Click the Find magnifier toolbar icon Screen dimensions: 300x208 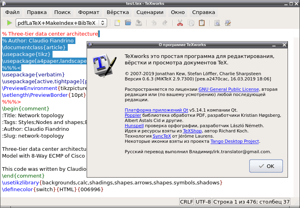[217, 23]
